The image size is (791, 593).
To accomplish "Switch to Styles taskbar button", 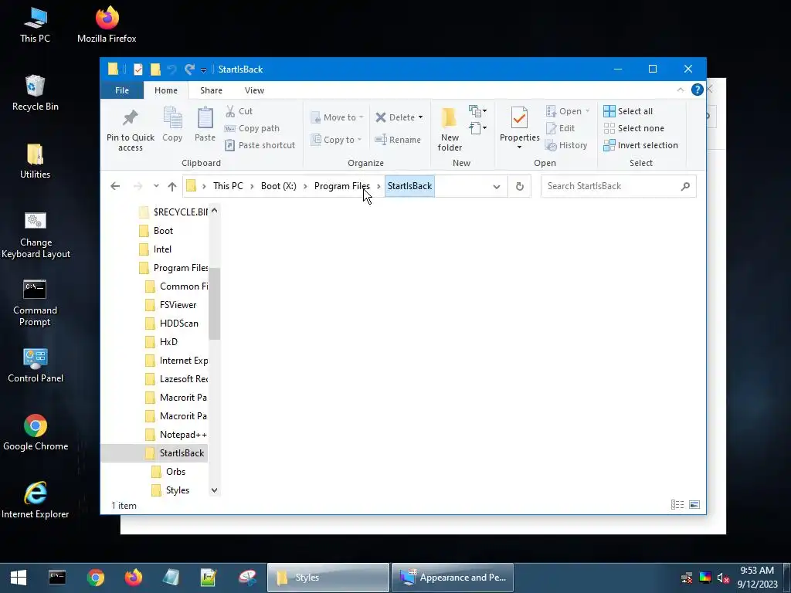I will point(328,578).
